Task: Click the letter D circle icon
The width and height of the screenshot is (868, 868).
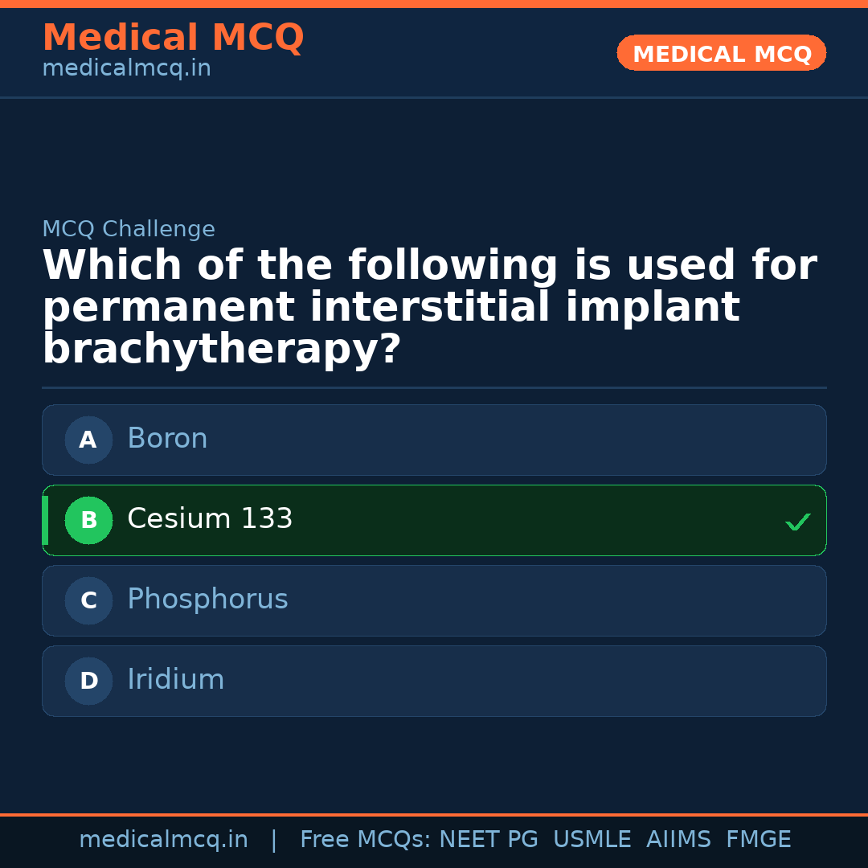Action: 88,681
